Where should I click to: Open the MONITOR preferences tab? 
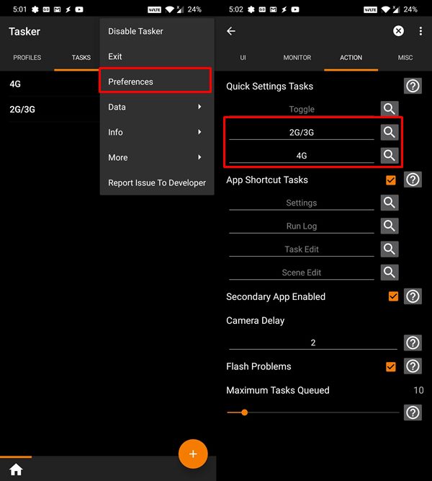tap(297, 58)
